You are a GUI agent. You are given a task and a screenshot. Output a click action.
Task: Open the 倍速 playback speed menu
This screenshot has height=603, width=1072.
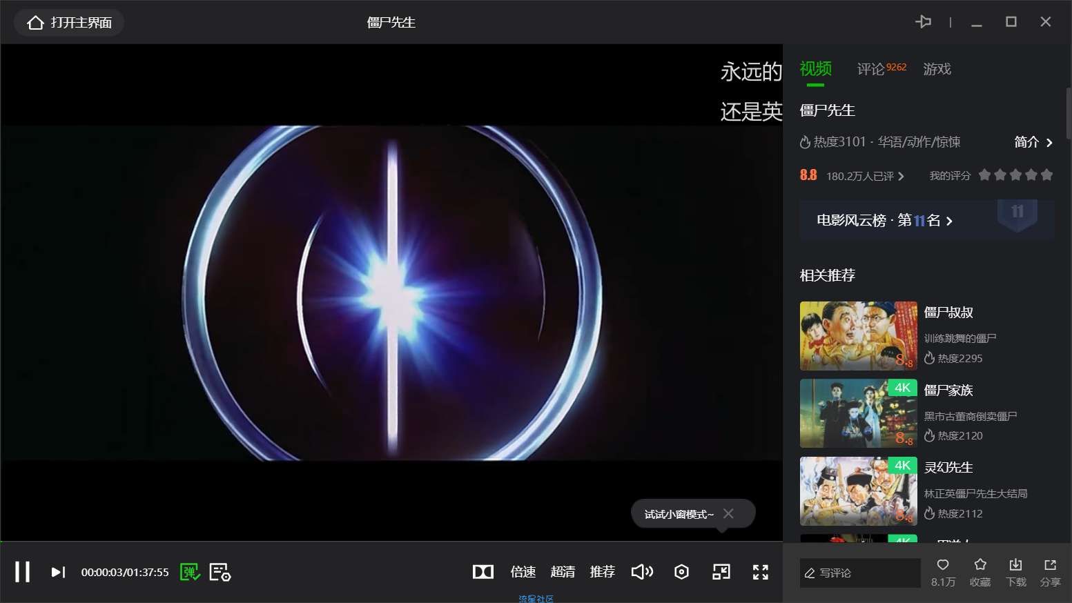[523, 572]
